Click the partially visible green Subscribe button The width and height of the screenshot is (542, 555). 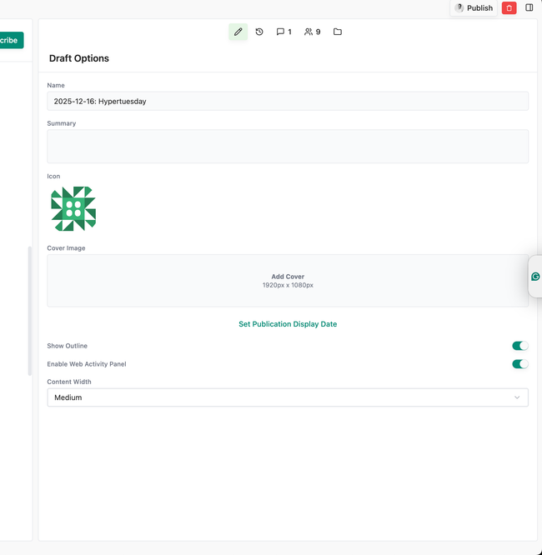[11, 40]
